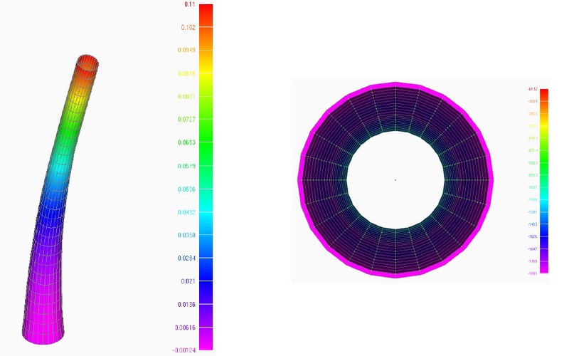
Task: Click the -1891 minimum label on right legend
Action: tap(533, 273)
